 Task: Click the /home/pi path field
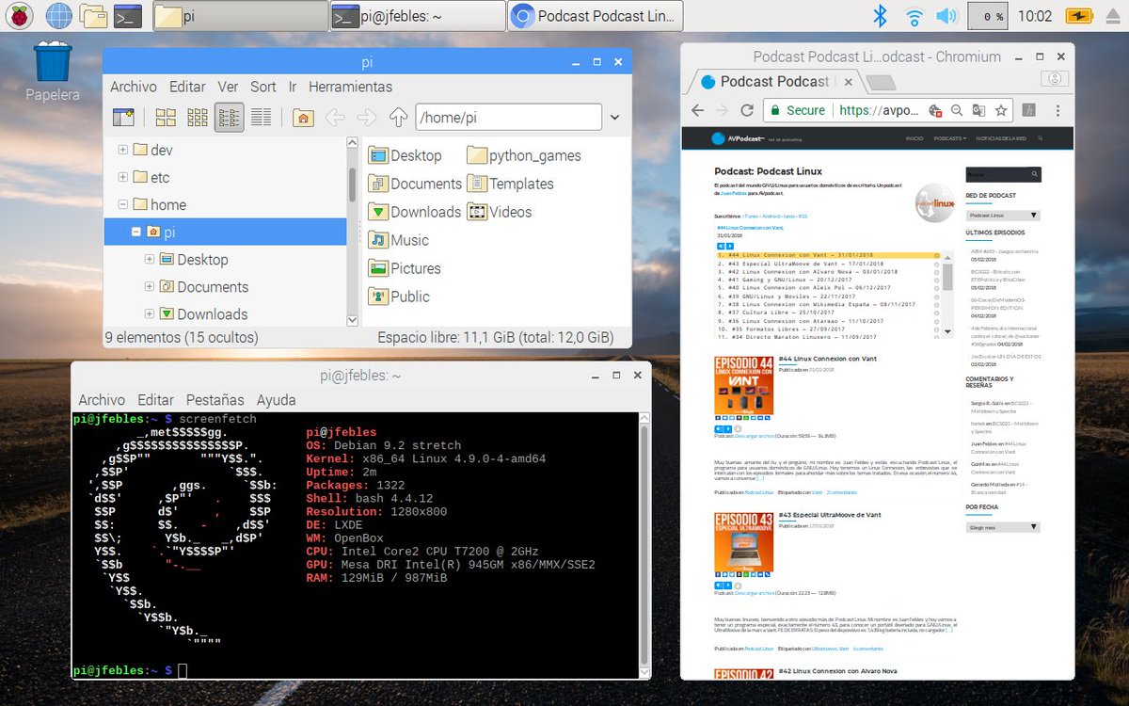pyautogui.click(x=508, y=118)
